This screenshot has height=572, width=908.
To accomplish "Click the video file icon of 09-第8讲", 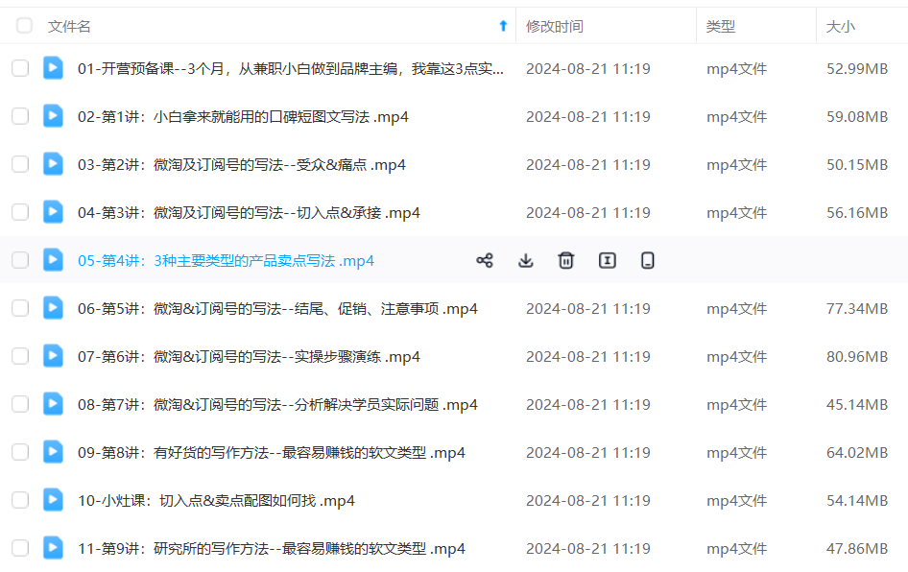I will 53,453.
